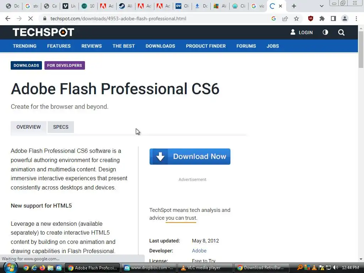Click the 'New support for HTML5' heading
The width and height of the screenshot is (364, 273).
click(x=41, y=206)
